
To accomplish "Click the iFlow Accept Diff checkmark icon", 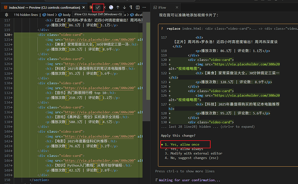I will point(99,7).
